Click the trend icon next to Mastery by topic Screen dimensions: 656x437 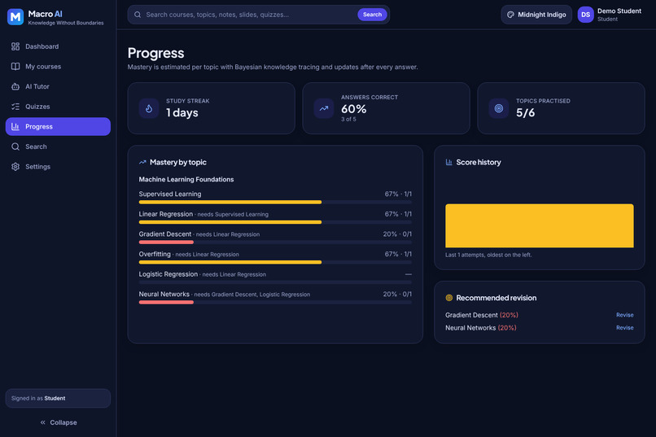point(142,162)
